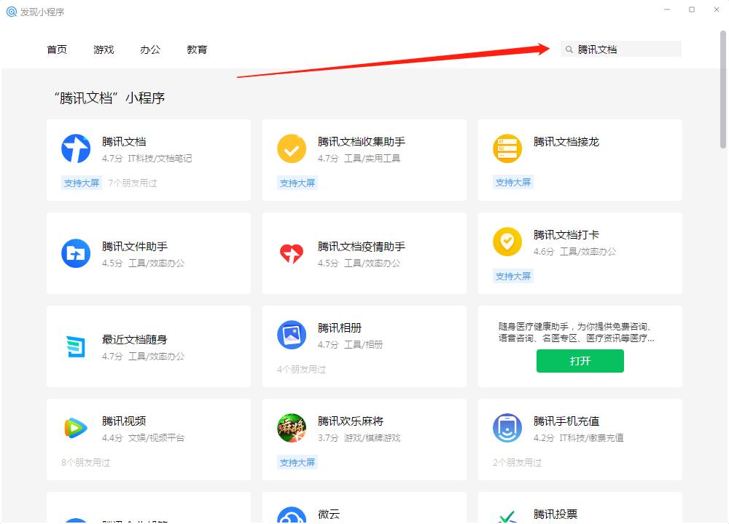Click the 7个朋友用过 text
Viewport: 729px width, 524px height.
(x=133, y=183)
